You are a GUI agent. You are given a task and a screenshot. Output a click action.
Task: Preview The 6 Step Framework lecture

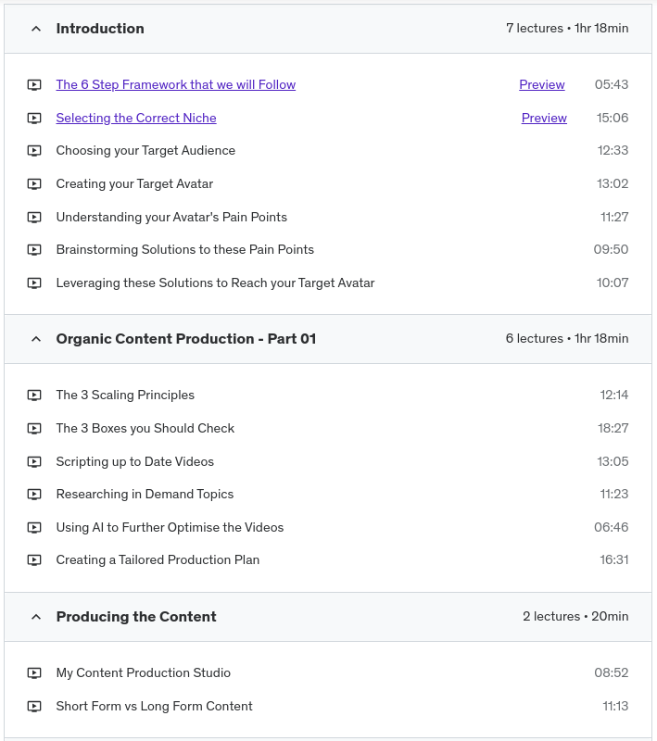click(541, 84)
